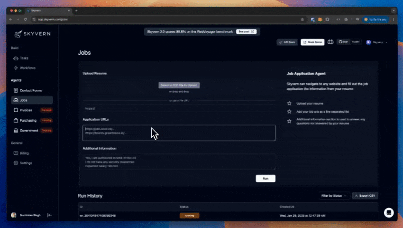Click the Discord icon in header

tap(330, 42)
